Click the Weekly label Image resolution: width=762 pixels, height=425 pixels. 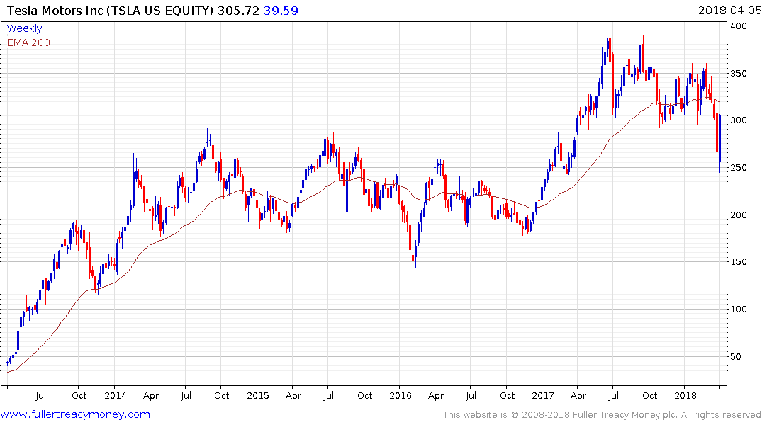click(x=24, y=28)
